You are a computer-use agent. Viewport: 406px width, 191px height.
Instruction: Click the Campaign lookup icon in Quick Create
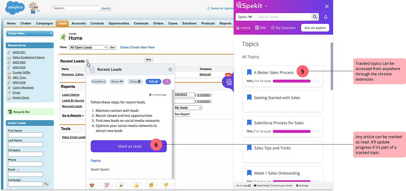(46, 184)
